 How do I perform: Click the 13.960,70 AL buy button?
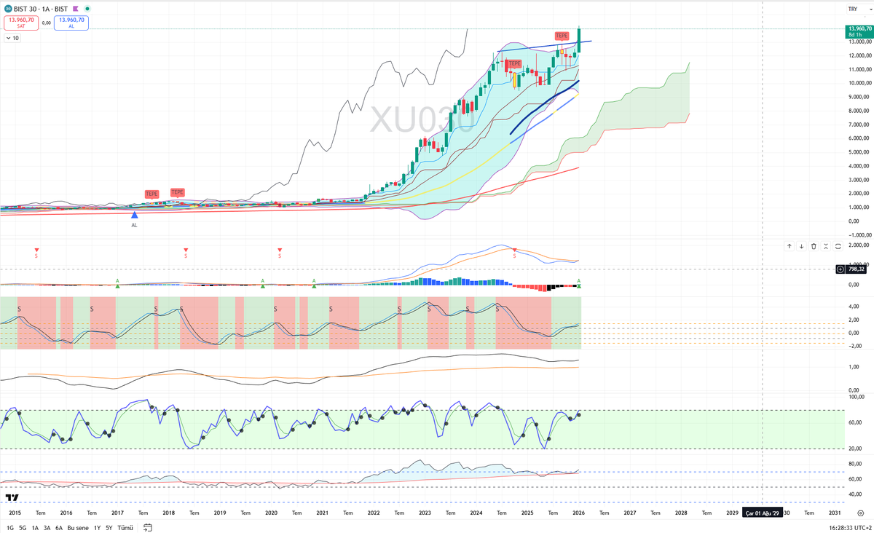click(x=71, y=23)
